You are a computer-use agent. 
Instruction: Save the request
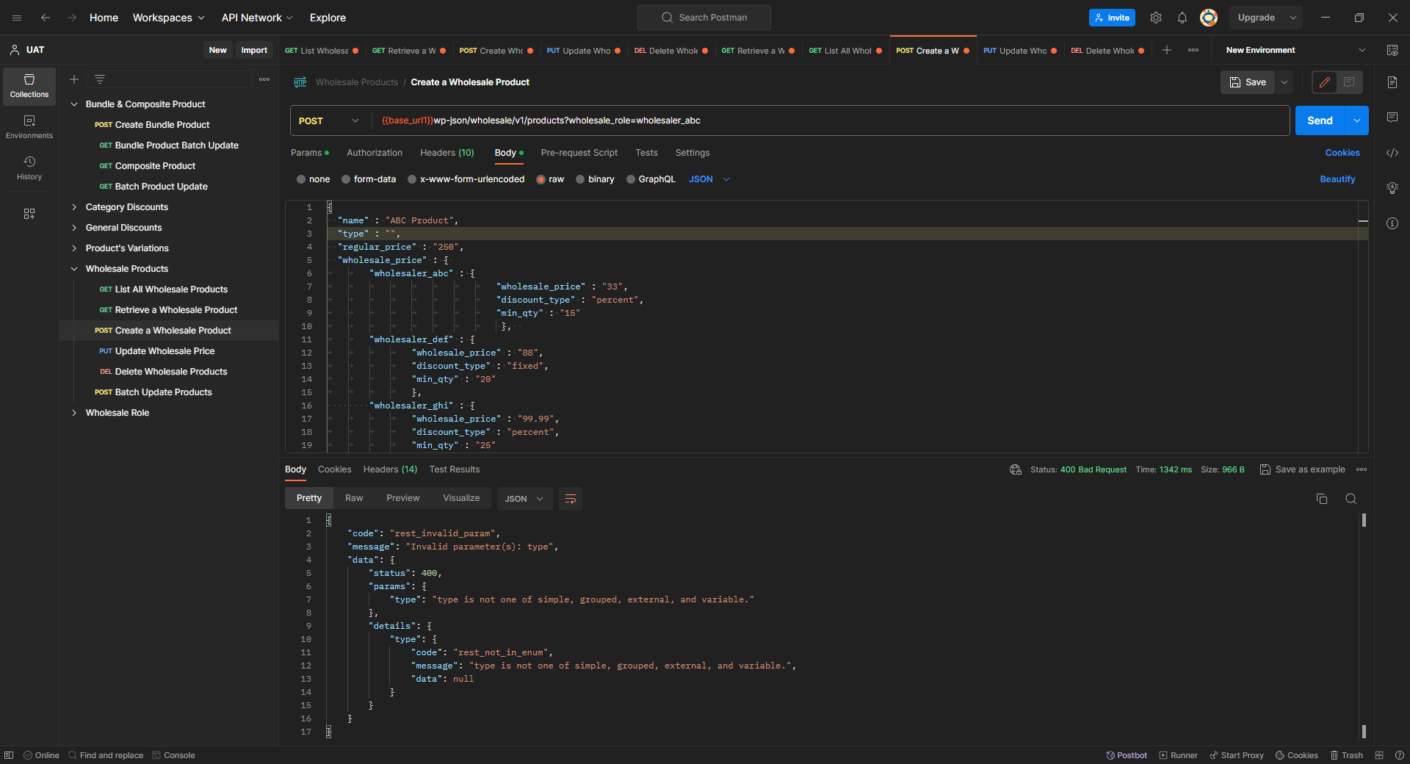[1248, 82]
